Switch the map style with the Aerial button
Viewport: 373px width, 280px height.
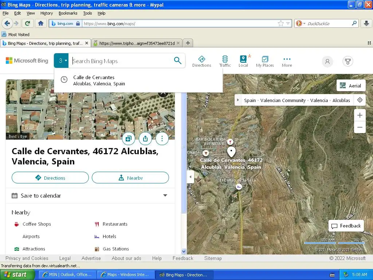coord(351,85)
